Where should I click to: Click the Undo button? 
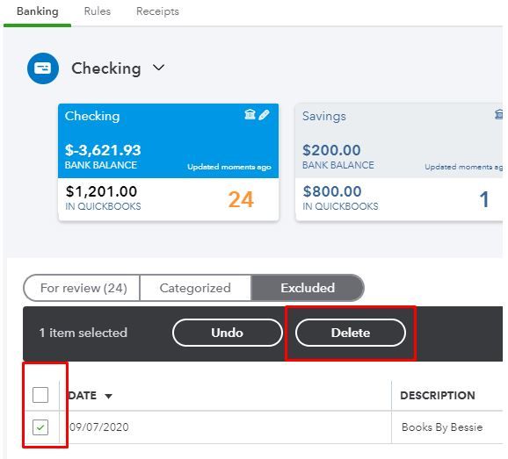227,333
